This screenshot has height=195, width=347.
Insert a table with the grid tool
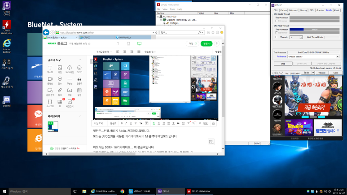60,103
